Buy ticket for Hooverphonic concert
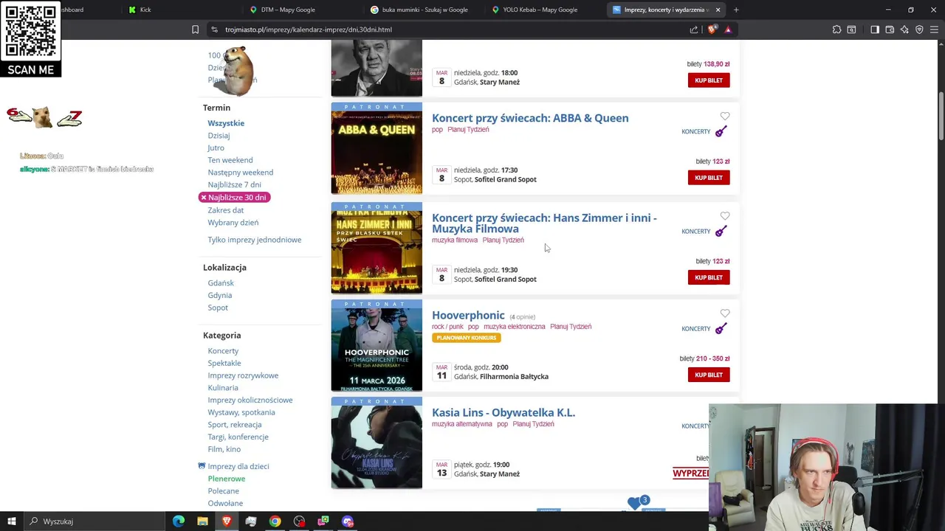The image size is (945, 531). click(709, 375)
